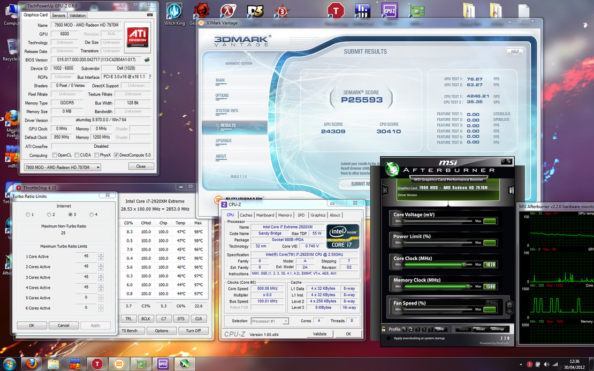594x371 pixels.
Task: Toggle the DirectCompute 5.0 checkbox
Action: 116,155
